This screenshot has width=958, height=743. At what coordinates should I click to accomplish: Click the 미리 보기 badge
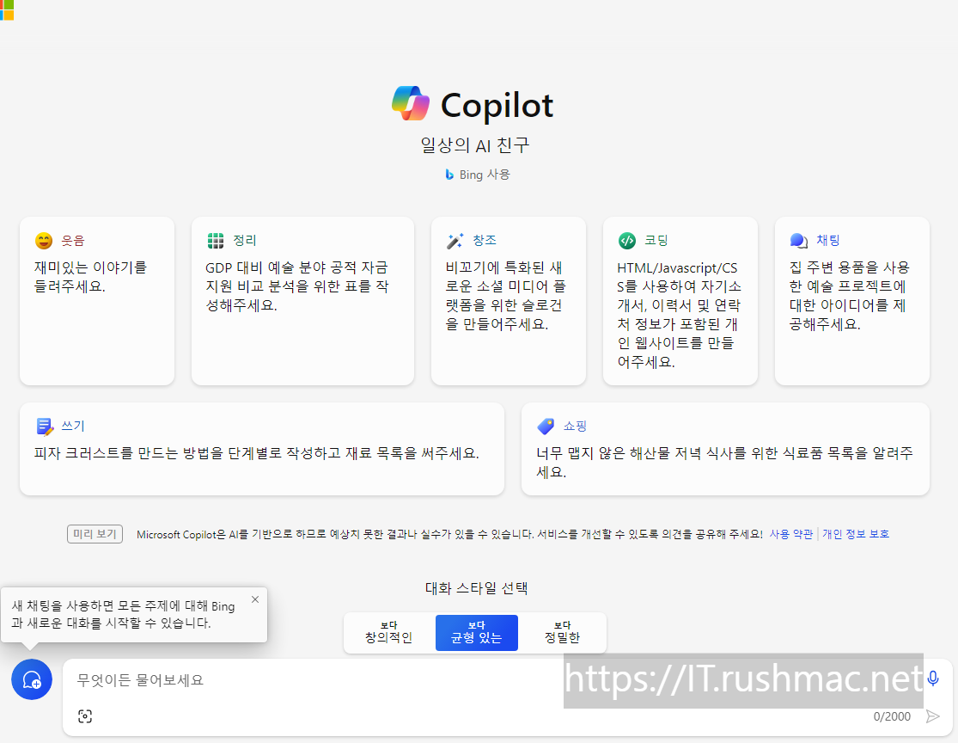tap(95, 534)
